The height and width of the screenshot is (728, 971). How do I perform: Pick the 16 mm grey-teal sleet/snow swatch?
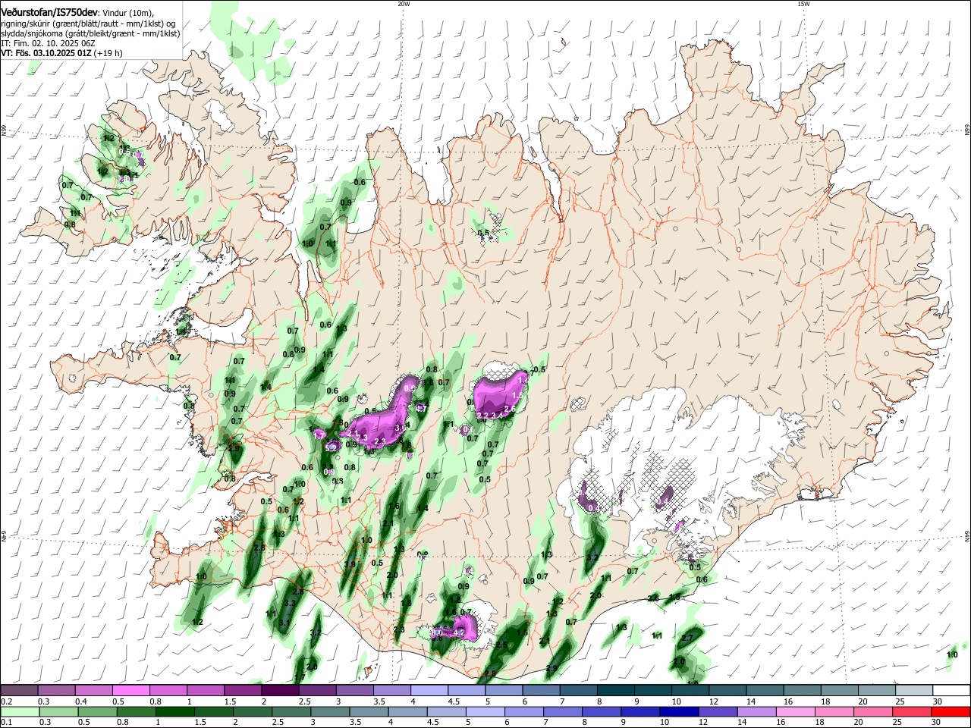coord(802,690)
